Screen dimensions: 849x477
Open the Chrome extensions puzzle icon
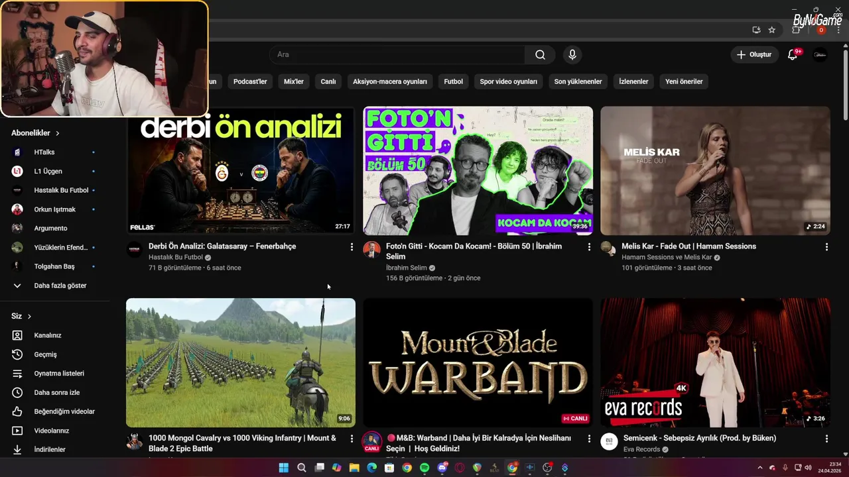tap(797, 30)
